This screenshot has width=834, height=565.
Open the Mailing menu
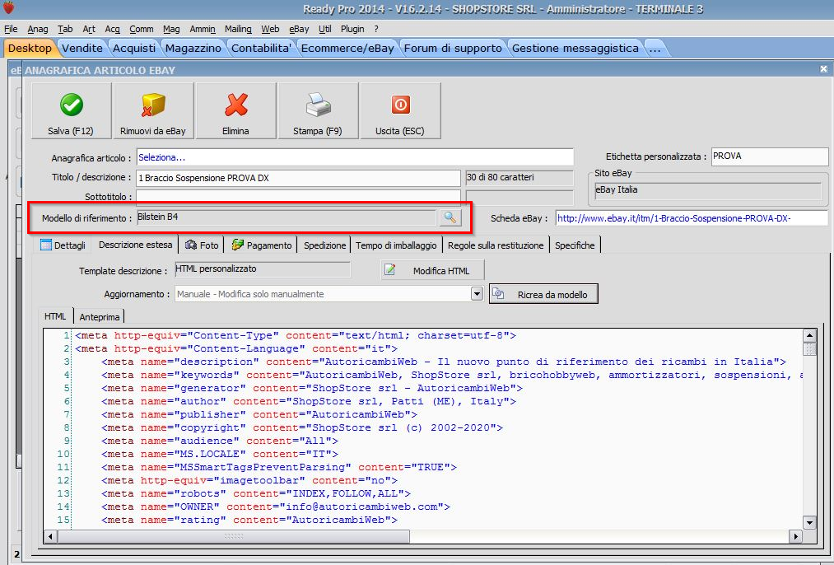click(238, 29)
